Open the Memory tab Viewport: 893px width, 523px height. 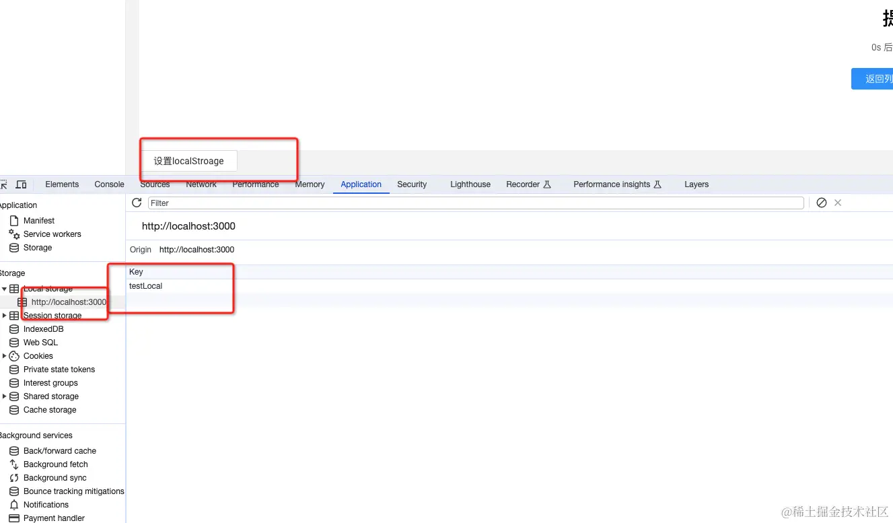tap(310, 184)
